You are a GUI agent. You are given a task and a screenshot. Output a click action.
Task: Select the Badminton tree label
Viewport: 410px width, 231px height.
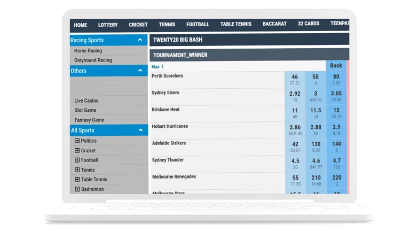click(92, 189)
